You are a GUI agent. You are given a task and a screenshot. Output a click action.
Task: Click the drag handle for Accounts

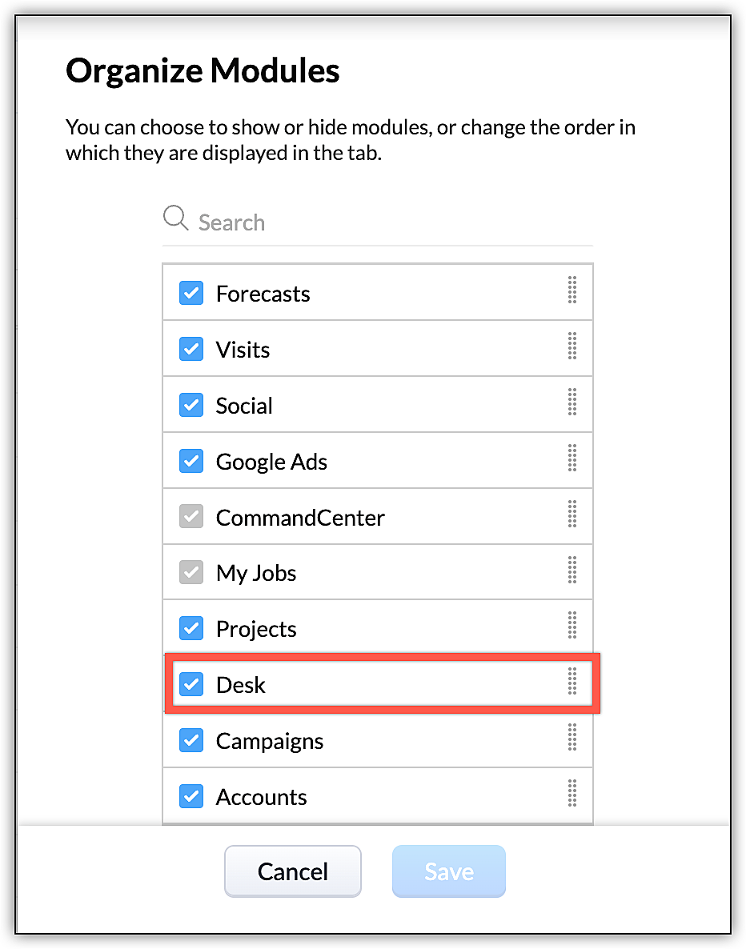tap(572, 793)
